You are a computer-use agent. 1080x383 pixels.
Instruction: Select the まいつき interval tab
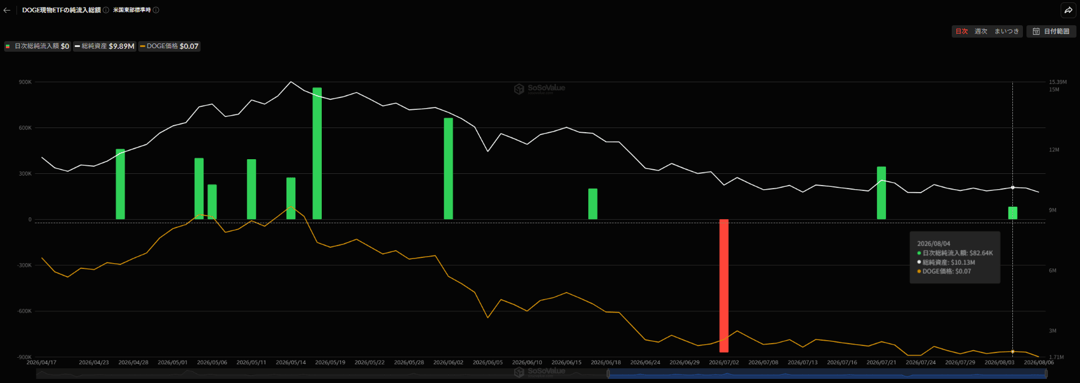[1006, 32]
